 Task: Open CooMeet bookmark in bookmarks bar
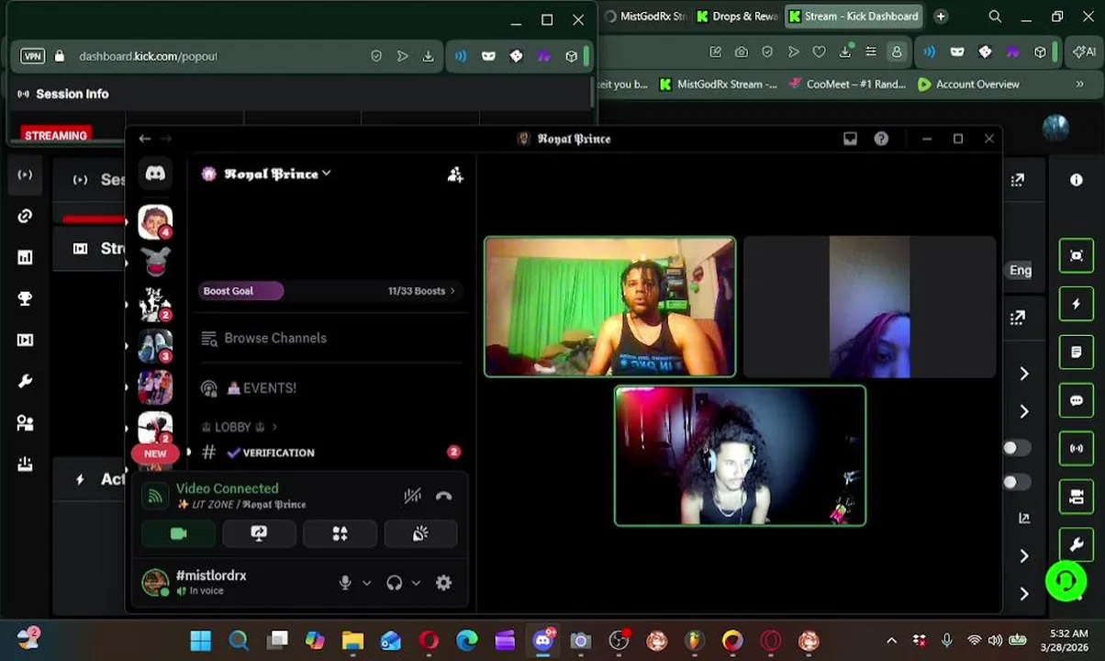847,84
